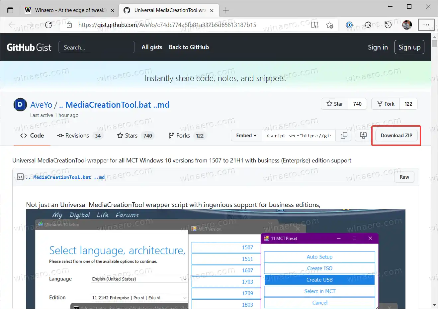
Task: Expand the Language dropdown in the screenshot
Action: (139, 279)
